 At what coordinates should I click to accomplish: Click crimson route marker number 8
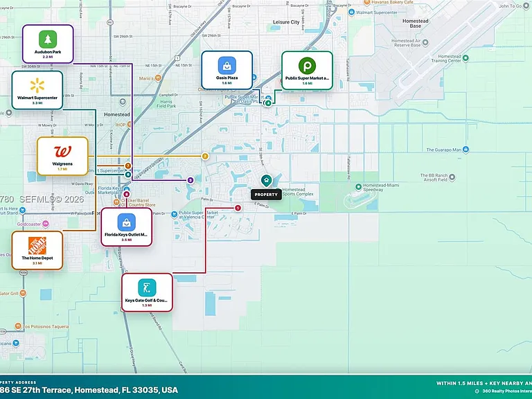pos(126,195)
